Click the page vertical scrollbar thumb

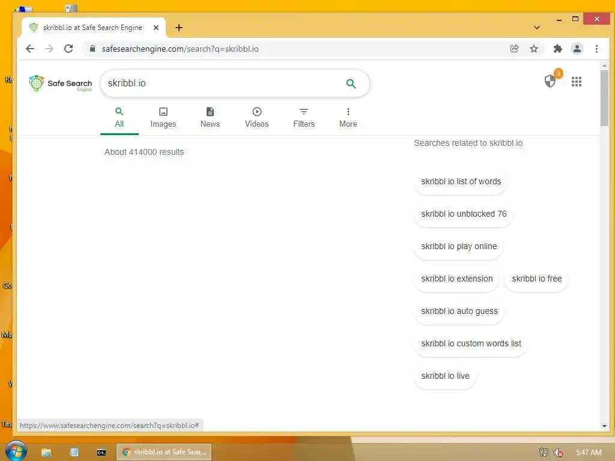click(x=604, y=98)
